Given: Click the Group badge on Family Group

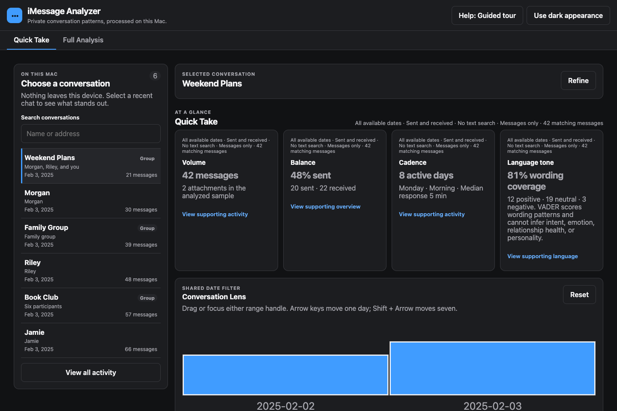Looking at the screenshot, I should [147, 228].
